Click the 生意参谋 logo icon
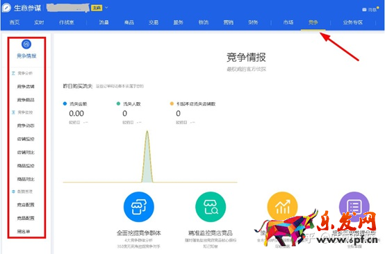Image resolution: width=385 pixels, height=254 pixels. 7,8
